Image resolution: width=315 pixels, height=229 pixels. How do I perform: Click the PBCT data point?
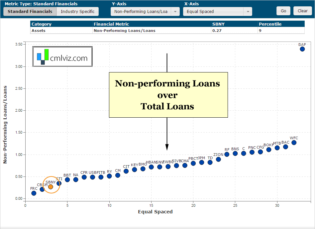coord(193,163)
